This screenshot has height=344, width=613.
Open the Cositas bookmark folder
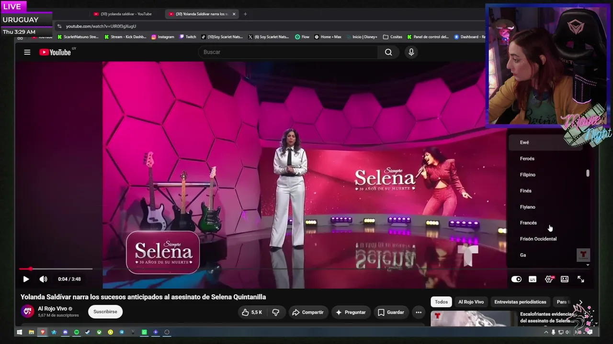393,37
